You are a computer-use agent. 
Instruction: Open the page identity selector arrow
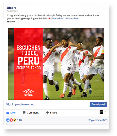105,112
